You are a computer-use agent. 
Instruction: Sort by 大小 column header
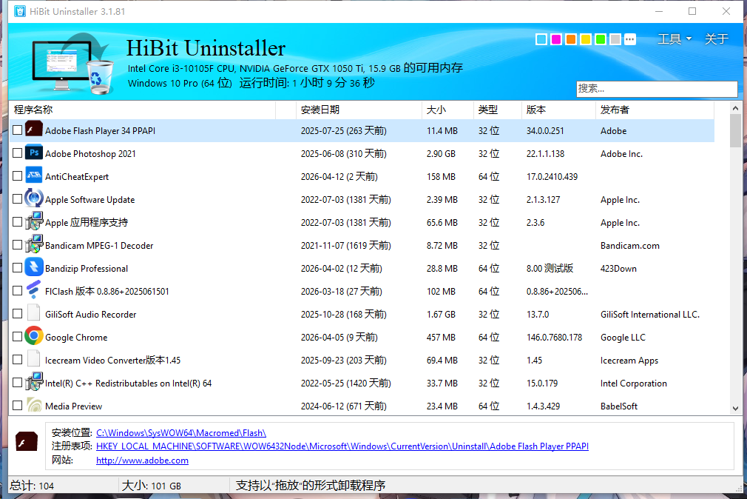(x=447, y=110)
